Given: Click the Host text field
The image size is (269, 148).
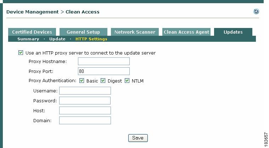Looking at the screenshot, I should tap(85, 110).
